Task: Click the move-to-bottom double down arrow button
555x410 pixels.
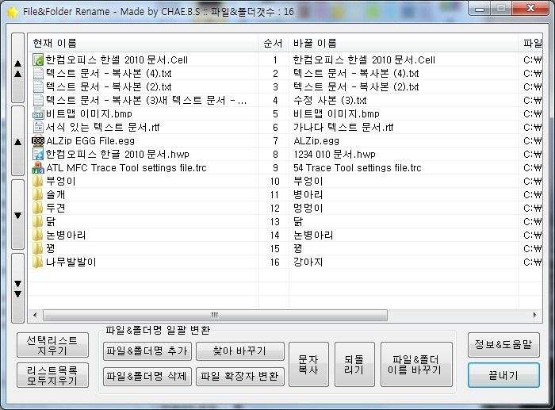Action: tap(17, 288)
